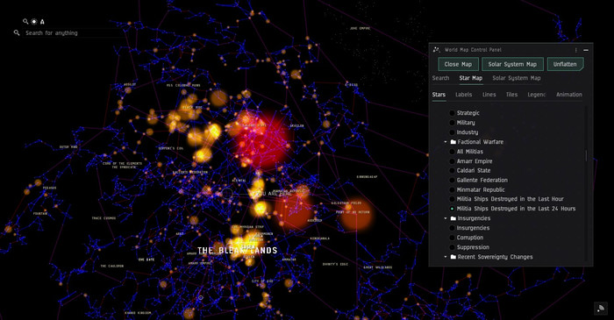Click the Factional Warfare folder icon
Screen dimensions: 614x320
pos(453,142)
